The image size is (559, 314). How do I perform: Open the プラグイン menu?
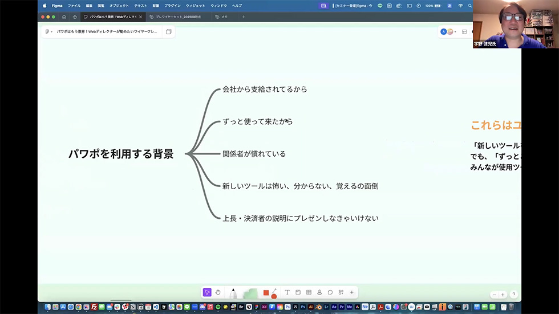172,6
